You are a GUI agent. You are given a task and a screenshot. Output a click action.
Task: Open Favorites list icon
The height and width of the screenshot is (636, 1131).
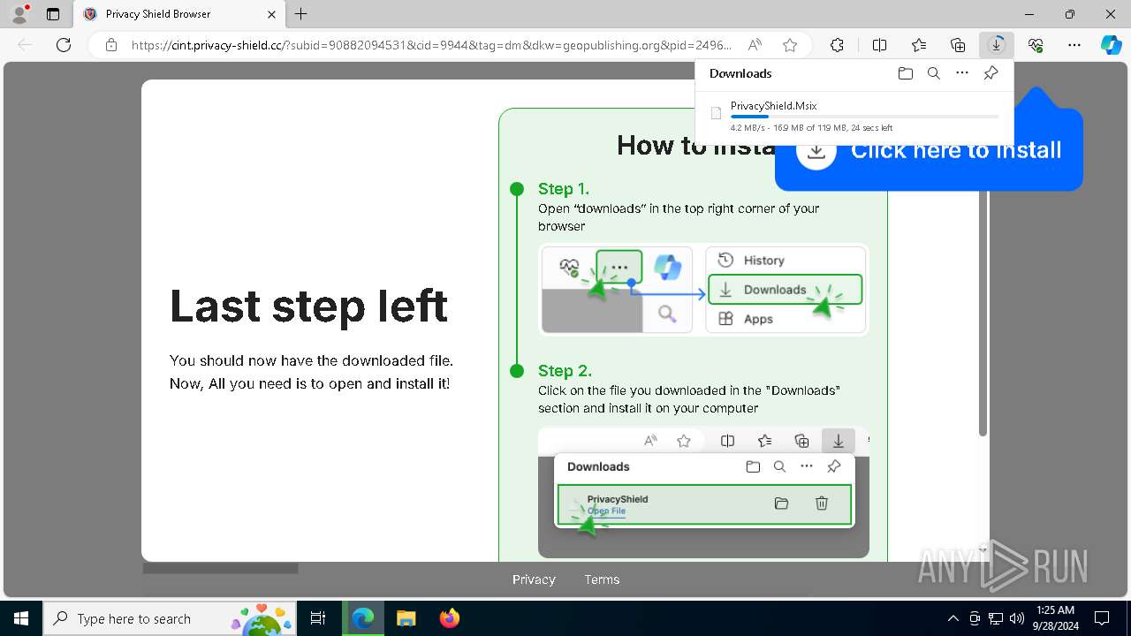pyautogui.click(x=919, y=45)
